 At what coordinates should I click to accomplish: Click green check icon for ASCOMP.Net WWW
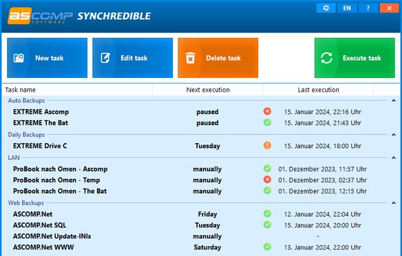pyautogui.click(x=267, y=247)
